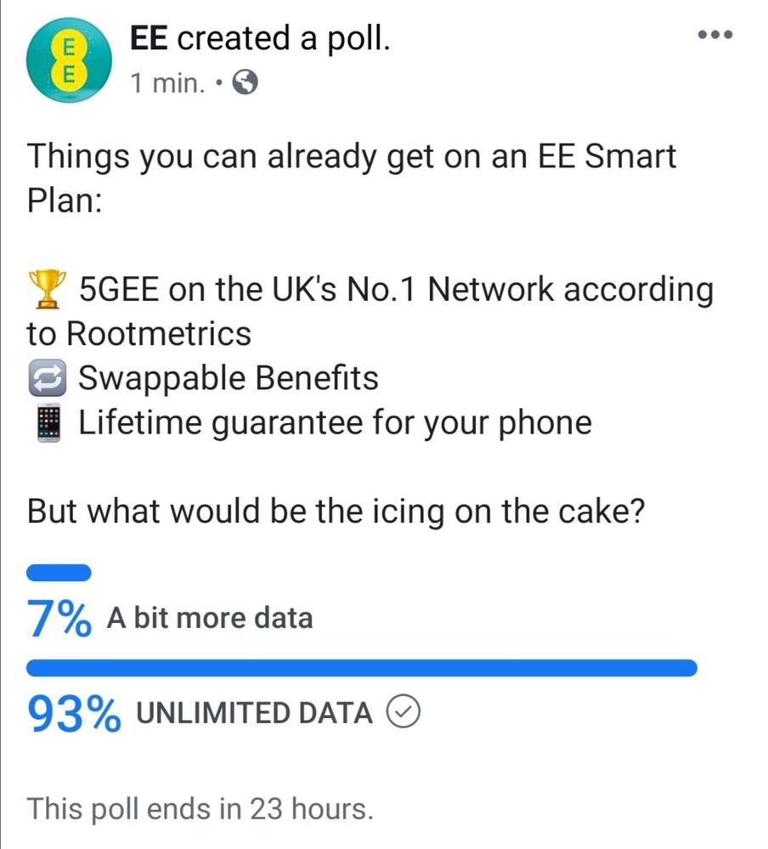The image size is (768, 849).
Task: Click the checkmark beside UNLIMITED DATA
Action: click(x=404, y=713)
